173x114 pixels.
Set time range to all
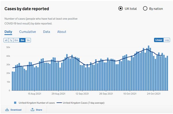click(x=6, y=40)
